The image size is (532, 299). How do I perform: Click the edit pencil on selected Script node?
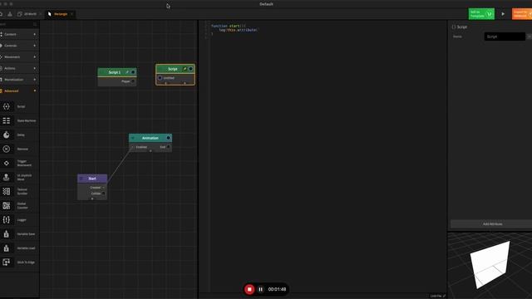(x=185, y=69)
